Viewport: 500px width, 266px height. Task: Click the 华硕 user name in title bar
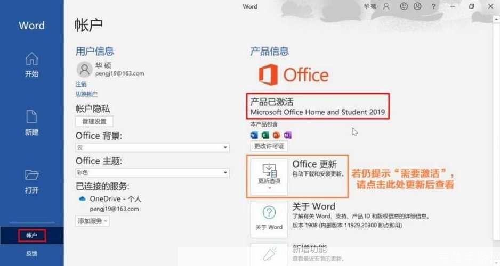(370, 6)
